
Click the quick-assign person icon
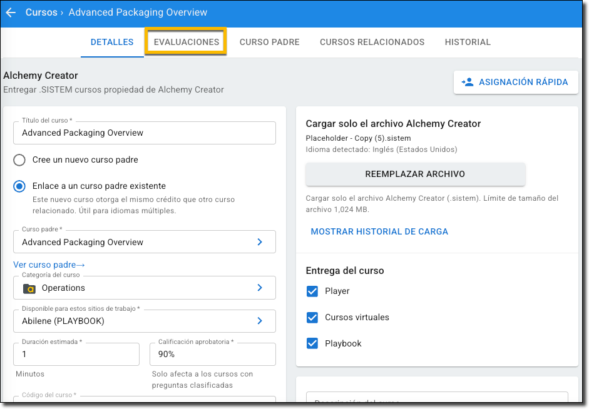pyautogui.click(x=468, y=82)
